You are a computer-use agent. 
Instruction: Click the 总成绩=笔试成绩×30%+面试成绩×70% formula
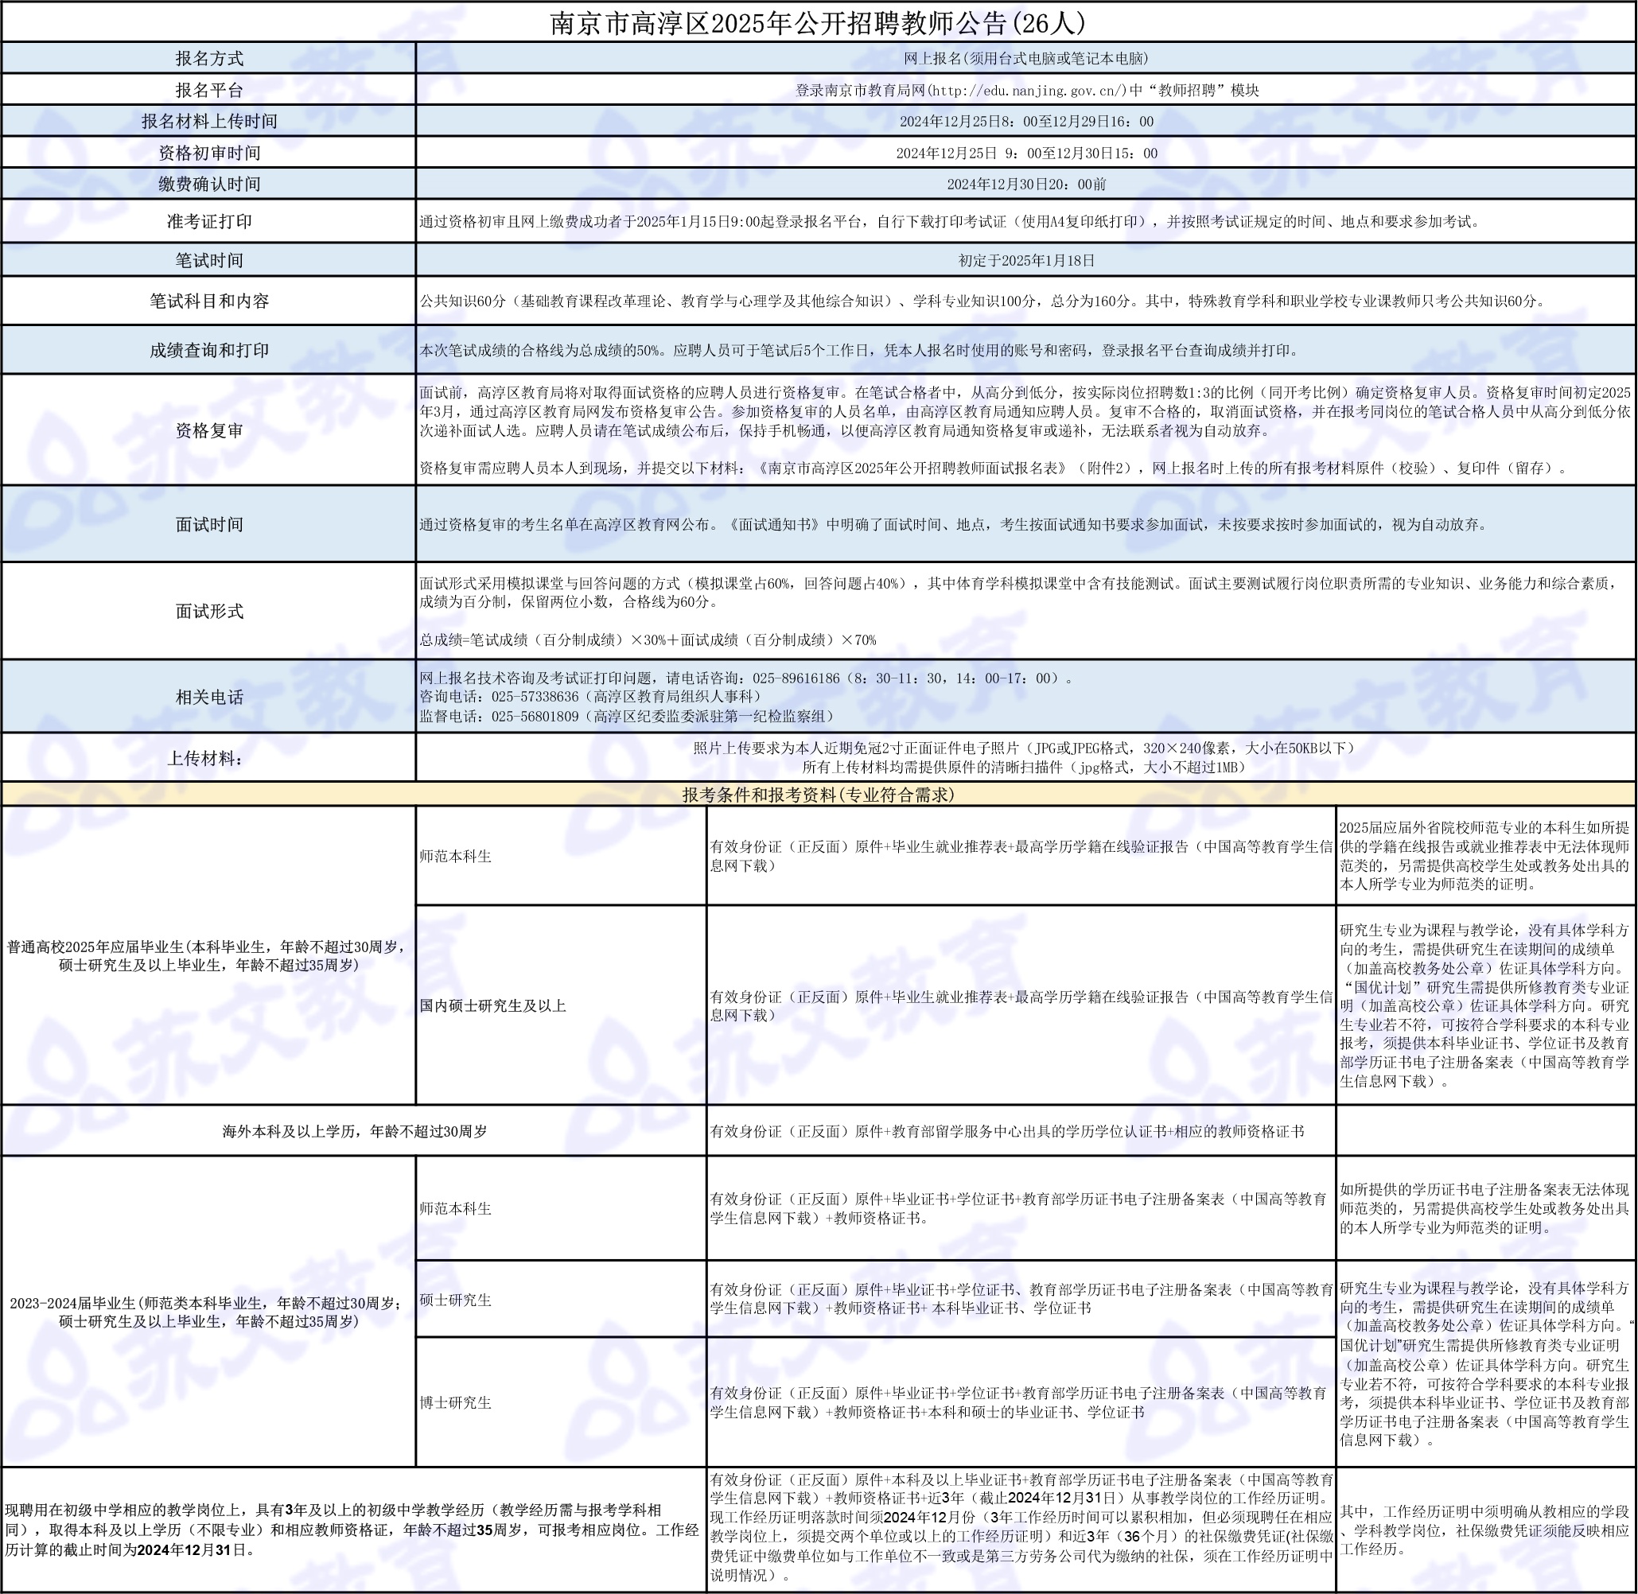coord(648,640)
